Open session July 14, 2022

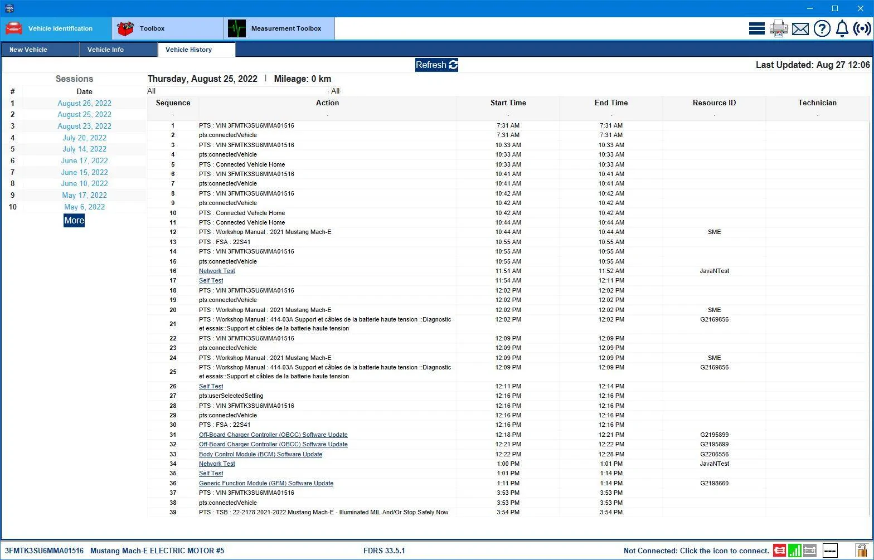84,149
